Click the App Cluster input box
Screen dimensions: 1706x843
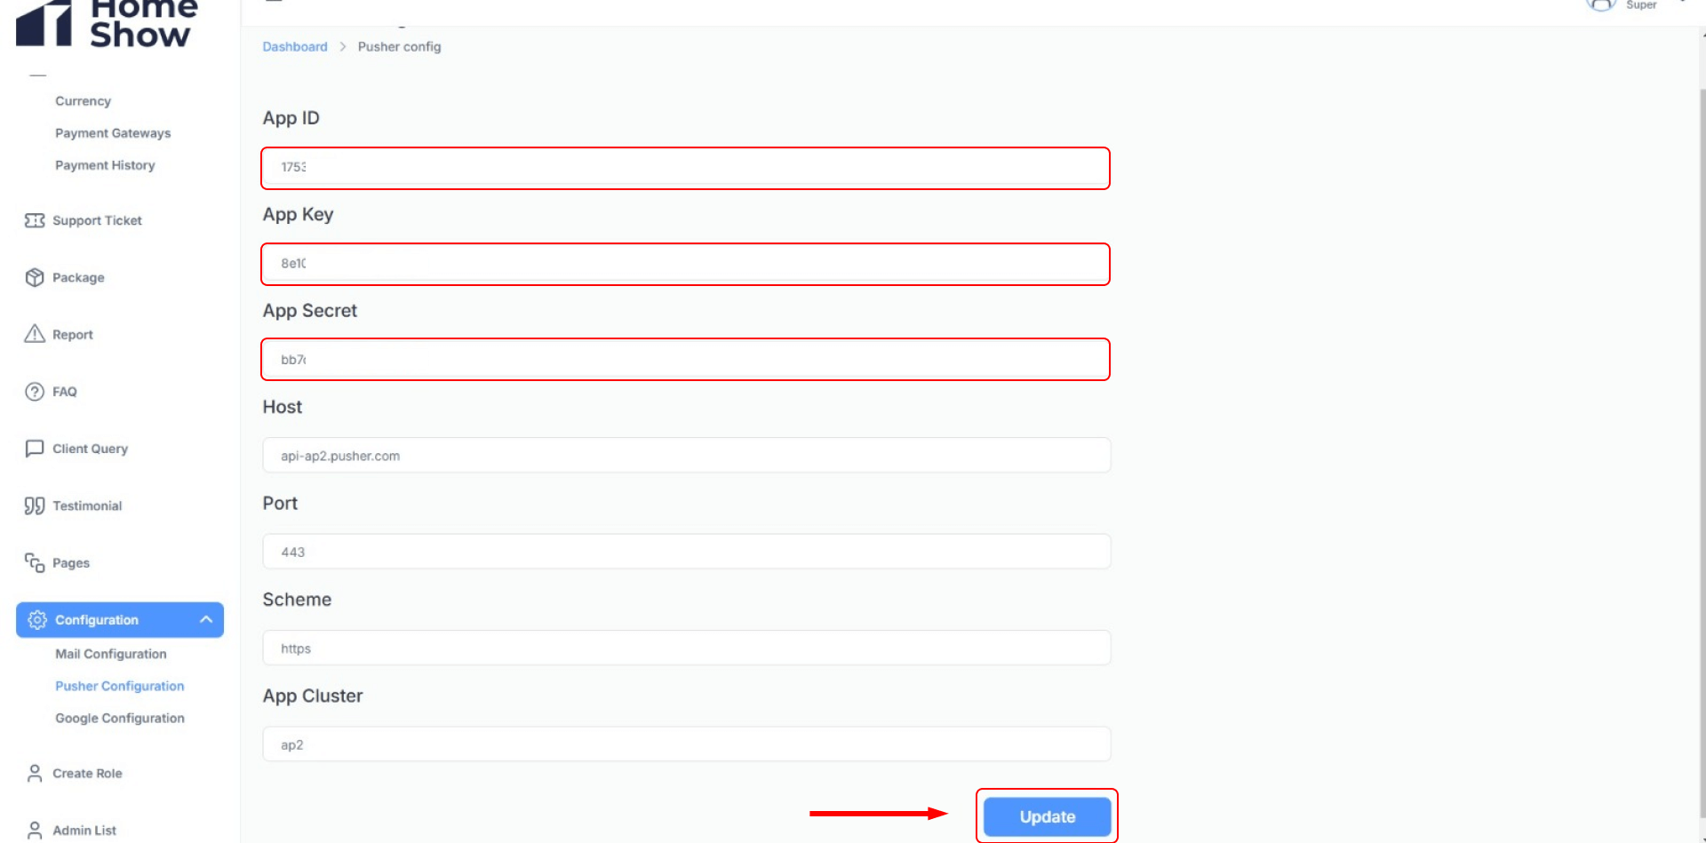click(x=685, y=744)
